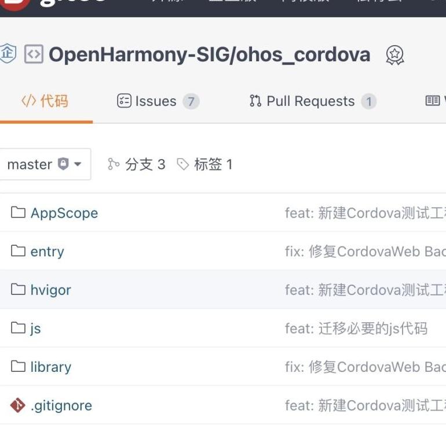Open the Pull Requests tab
This screenshot has height=432, width=446.
click(x=313, y=101)
